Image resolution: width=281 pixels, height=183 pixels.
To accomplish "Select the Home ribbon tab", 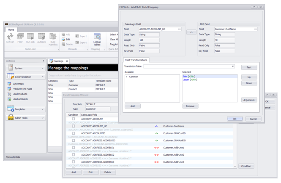I will click(11, 29).
